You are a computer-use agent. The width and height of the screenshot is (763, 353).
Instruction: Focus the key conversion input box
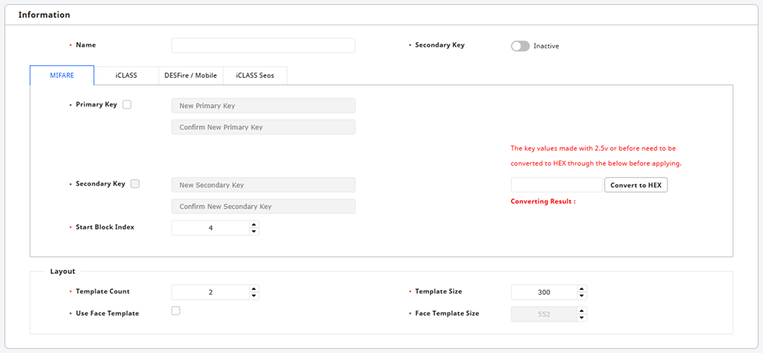point(556,185)
